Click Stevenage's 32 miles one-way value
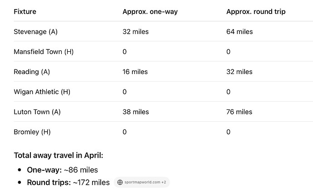 point(136,32)
